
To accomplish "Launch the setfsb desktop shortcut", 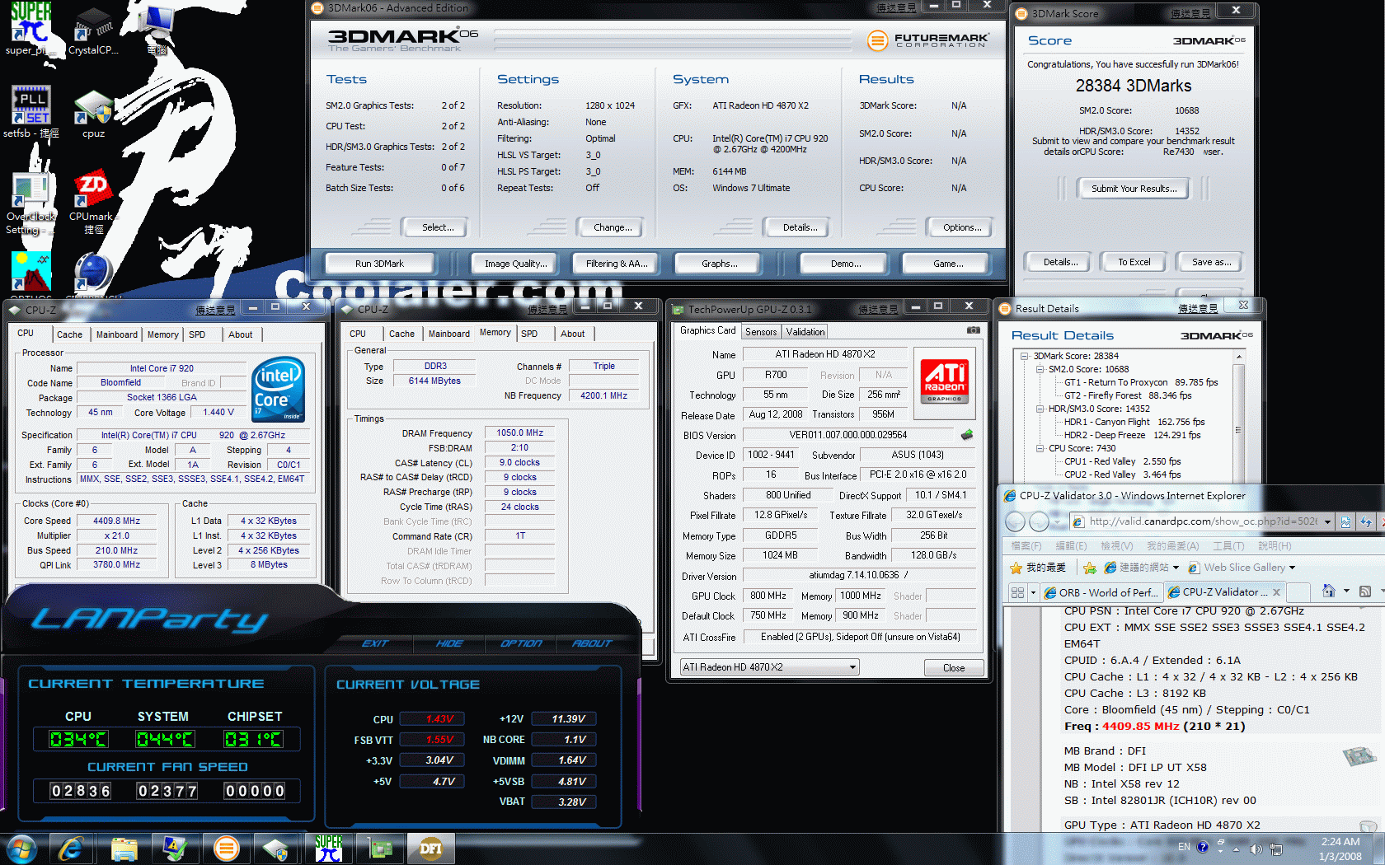I will pos(31,111).
